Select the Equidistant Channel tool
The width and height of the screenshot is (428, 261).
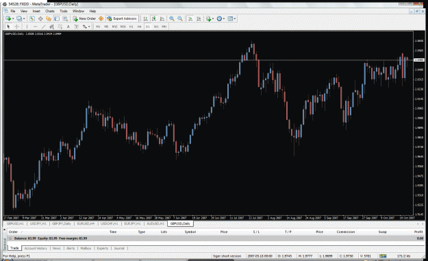coord(51,27)
